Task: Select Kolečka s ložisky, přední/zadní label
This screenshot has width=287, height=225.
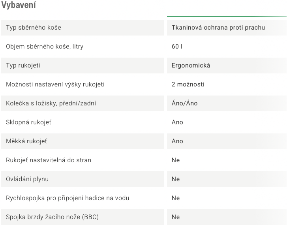Action: point(51,103)
